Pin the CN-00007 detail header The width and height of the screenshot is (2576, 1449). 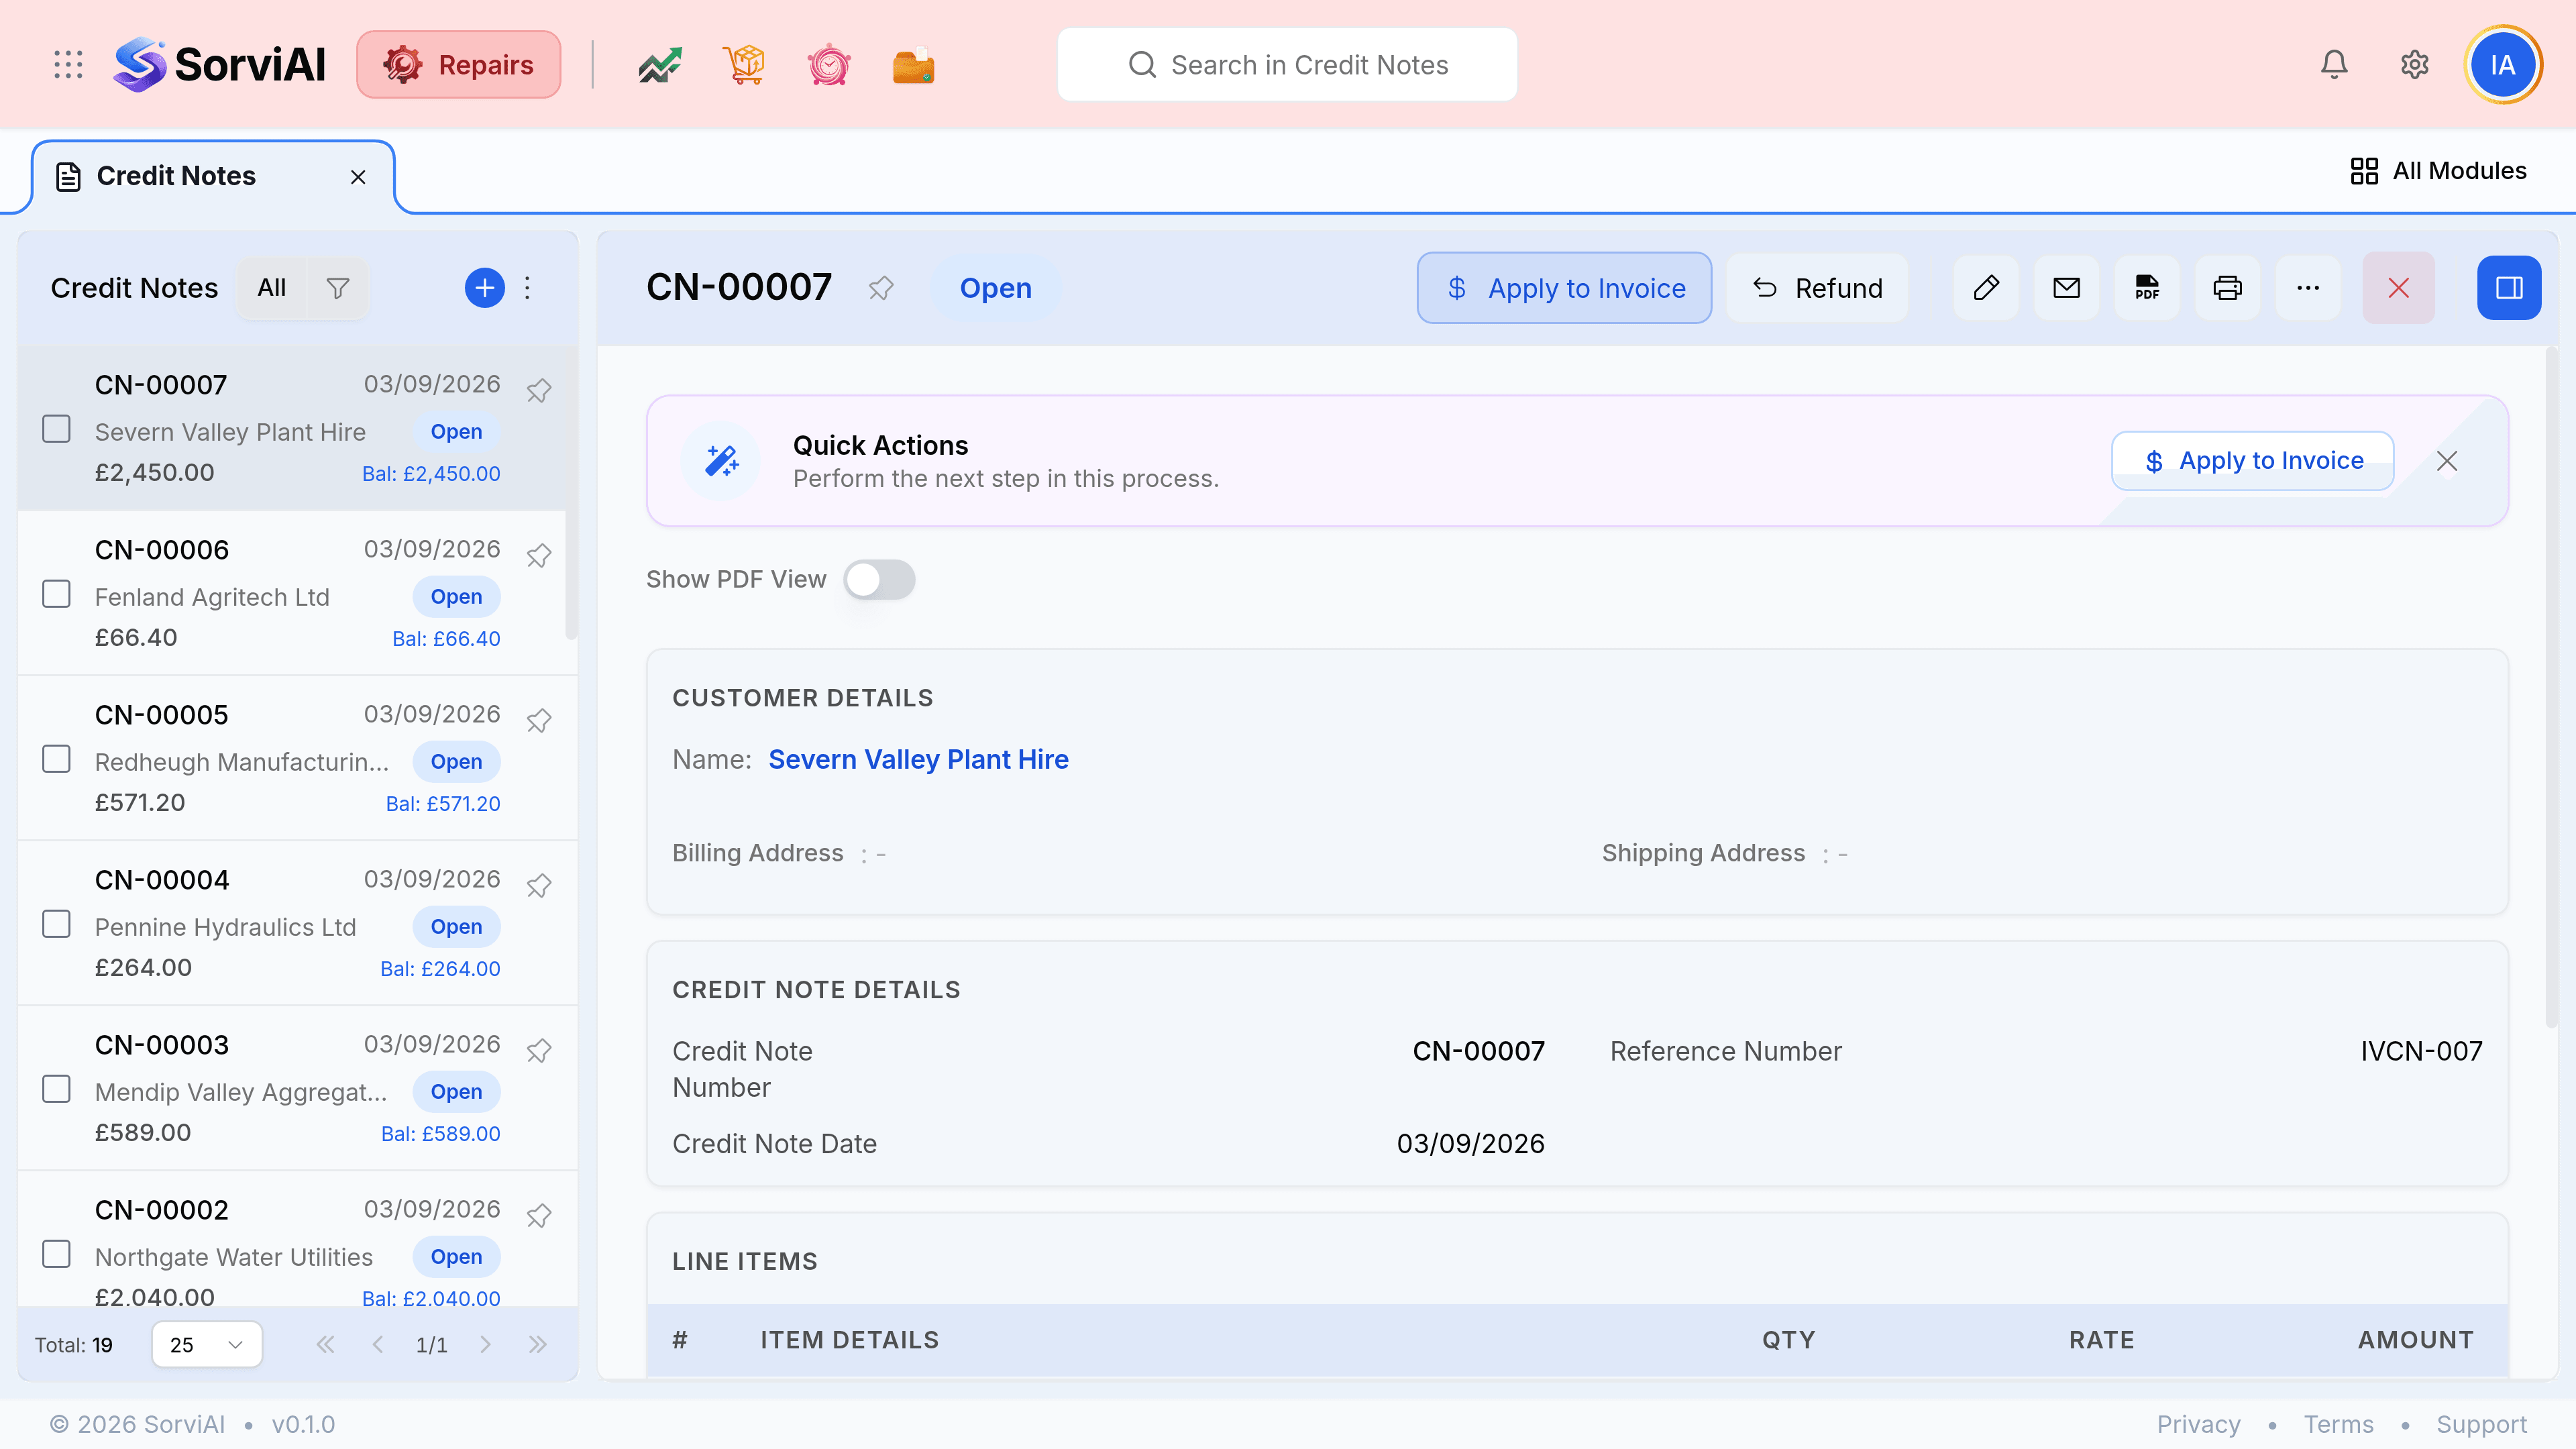tap(881, 288)
